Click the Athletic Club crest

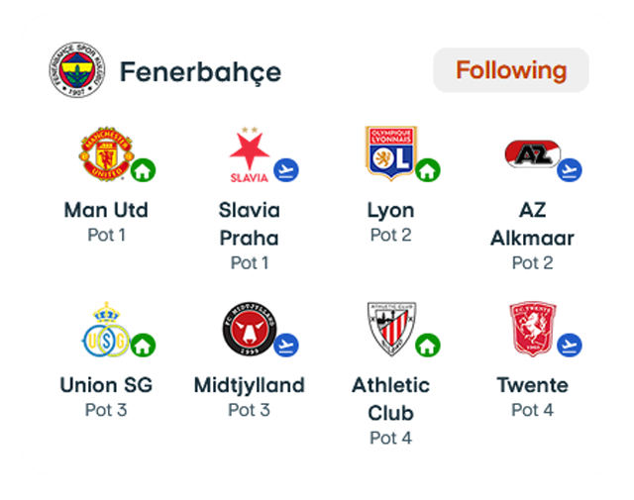pyautogui.click(x=391, y=329)
